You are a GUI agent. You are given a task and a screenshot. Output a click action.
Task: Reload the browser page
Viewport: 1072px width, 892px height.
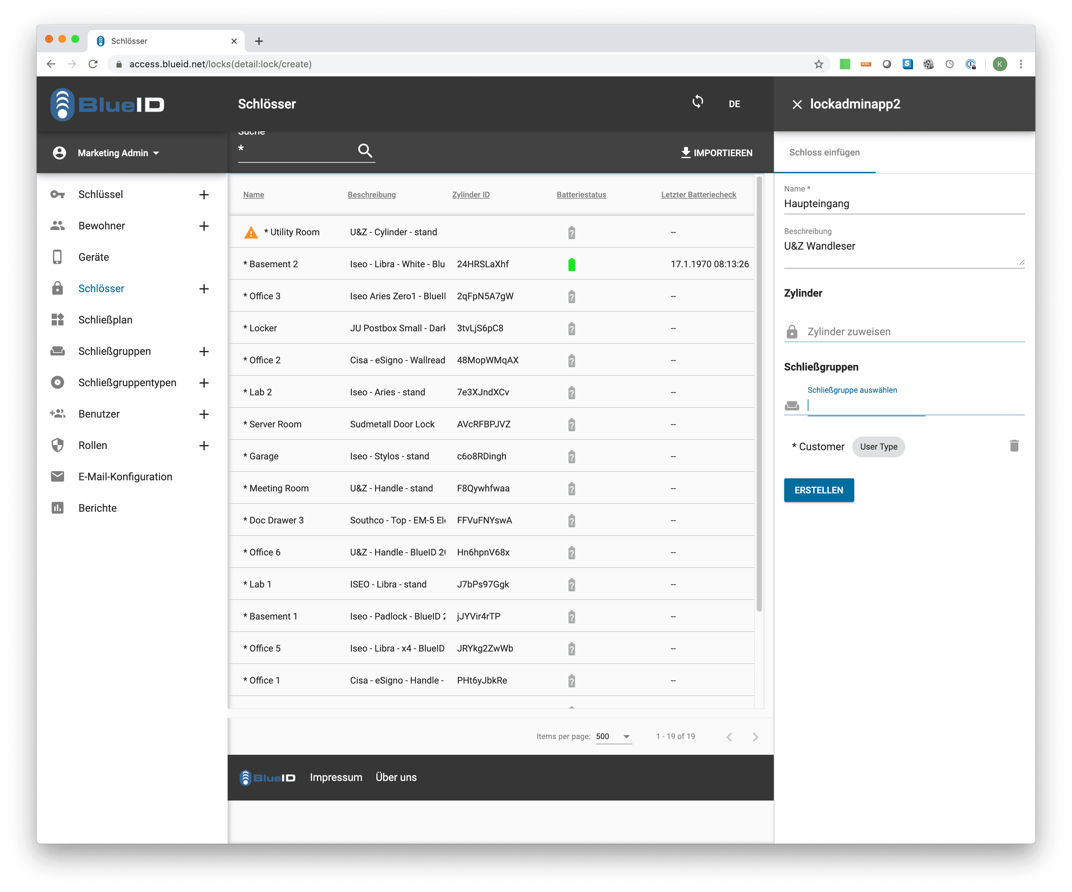(x=93, y=64)
